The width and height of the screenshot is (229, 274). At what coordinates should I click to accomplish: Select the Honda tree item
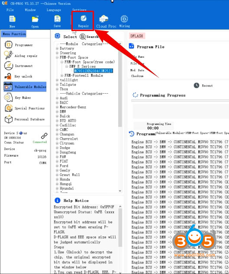65,180
